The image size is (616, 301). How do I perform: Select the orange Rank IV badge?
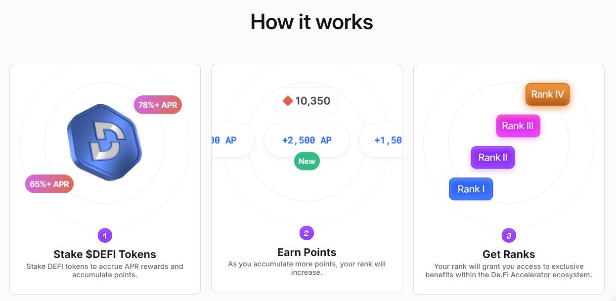[547, 94]
